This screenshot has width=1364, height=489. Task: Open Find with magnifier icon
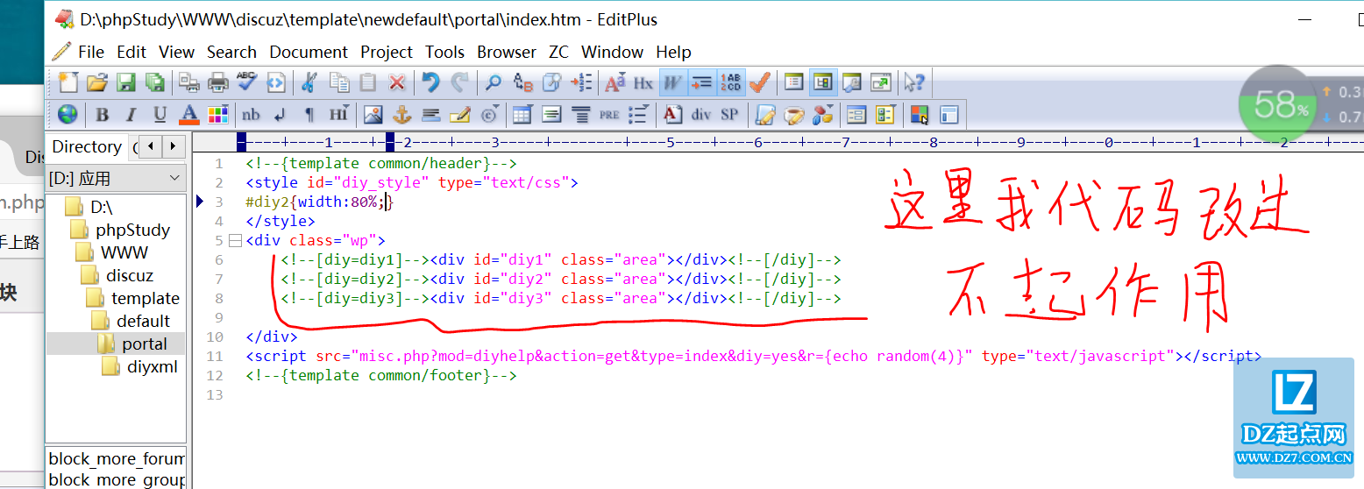point(494,82)
